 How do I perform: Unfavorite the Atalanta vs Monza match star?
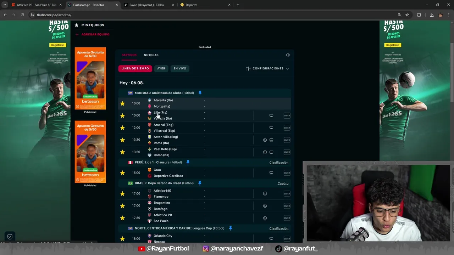click(x=122, y=103)
